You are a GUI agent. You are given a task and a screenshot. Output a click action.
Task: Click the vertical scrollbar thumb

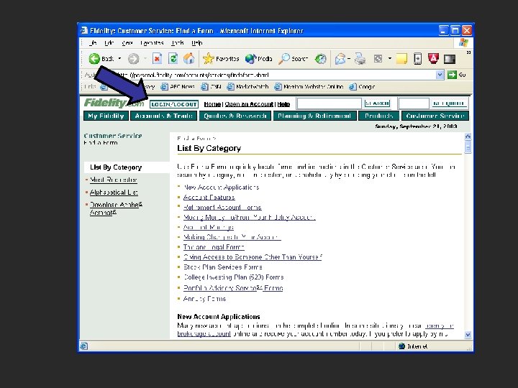tap(468, 147)
